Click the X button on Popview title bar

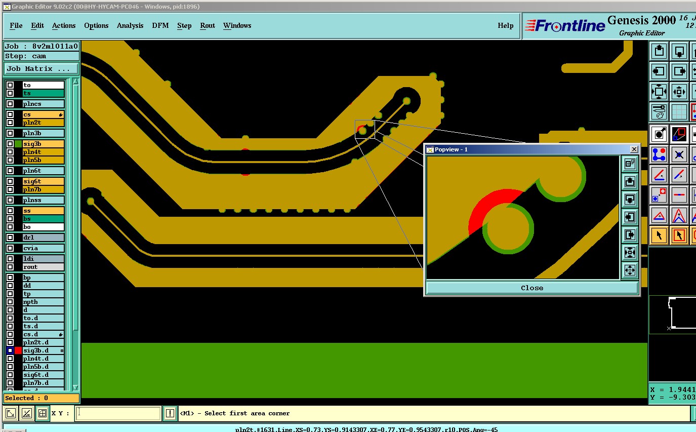(634, 149)
